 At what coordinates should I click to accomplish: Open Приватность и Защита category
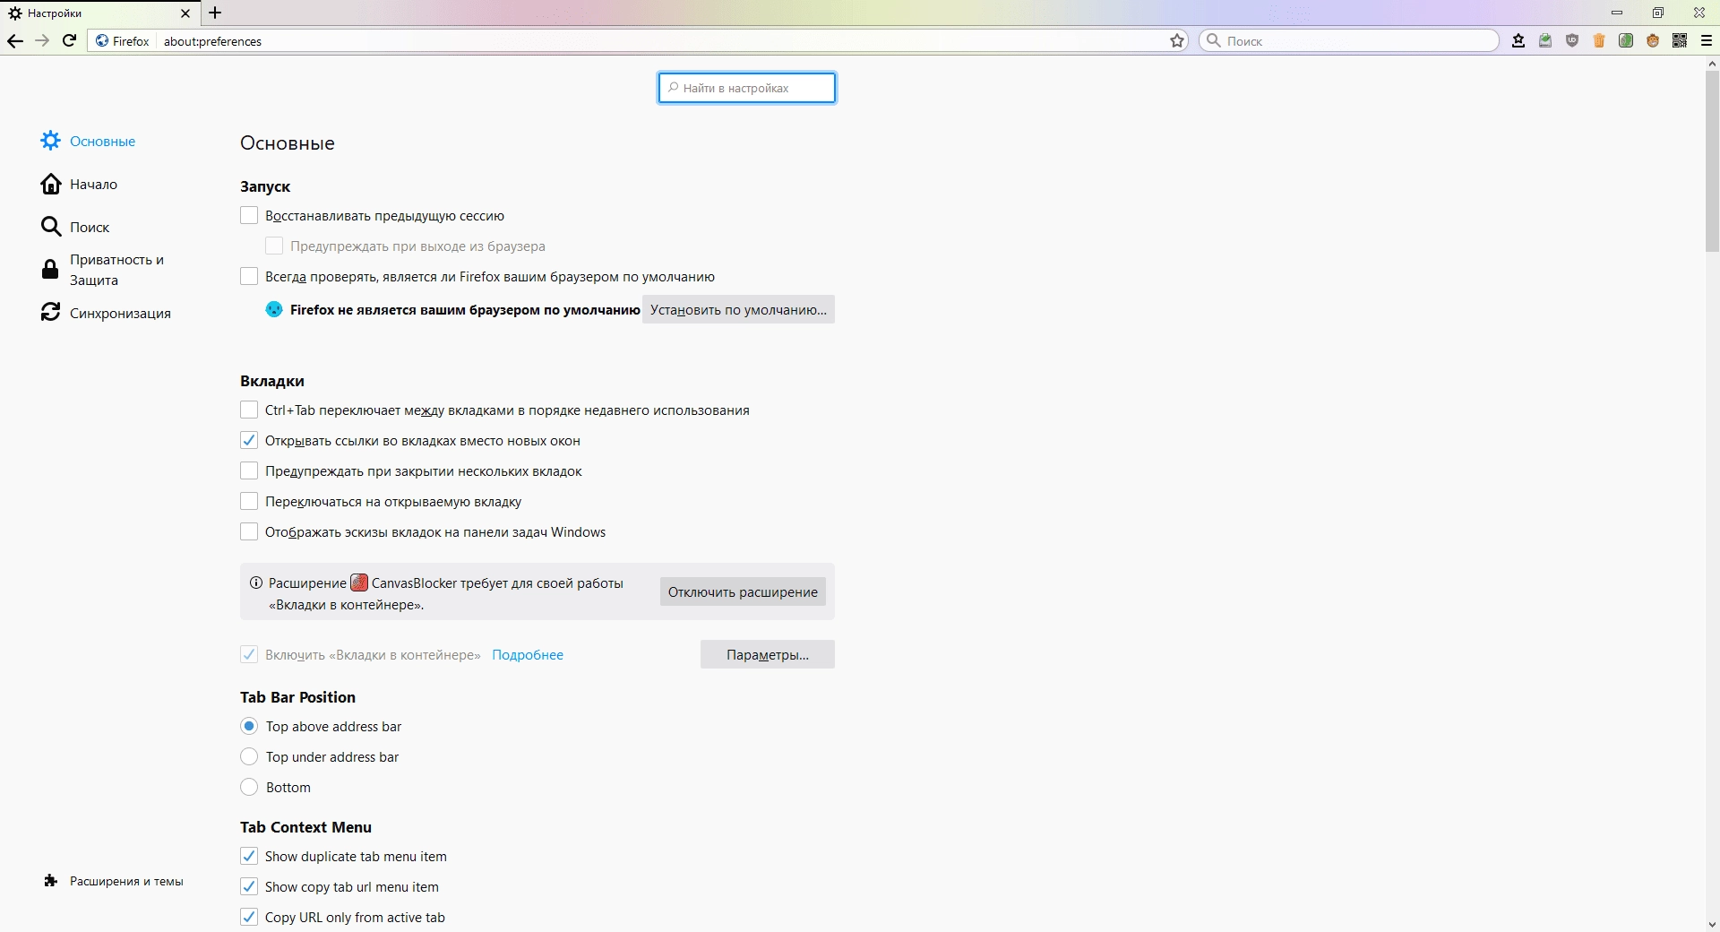[x=103, y=270]
